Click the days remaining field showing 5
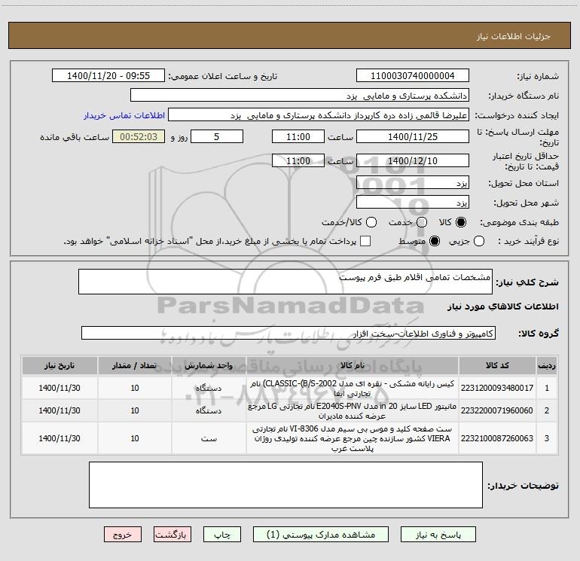 click(217, 136)
